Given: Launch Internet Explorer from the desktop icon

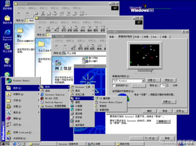Looking at the screenshot, I should tap(7, 35).
